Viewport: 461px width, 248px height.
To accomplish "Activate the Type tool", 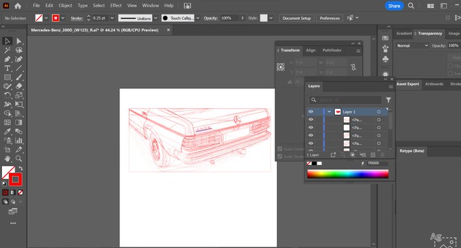I will click(7, 68).
